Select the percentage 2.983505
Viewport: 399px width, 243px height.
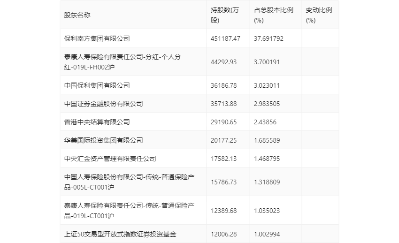tap(267, 104)
